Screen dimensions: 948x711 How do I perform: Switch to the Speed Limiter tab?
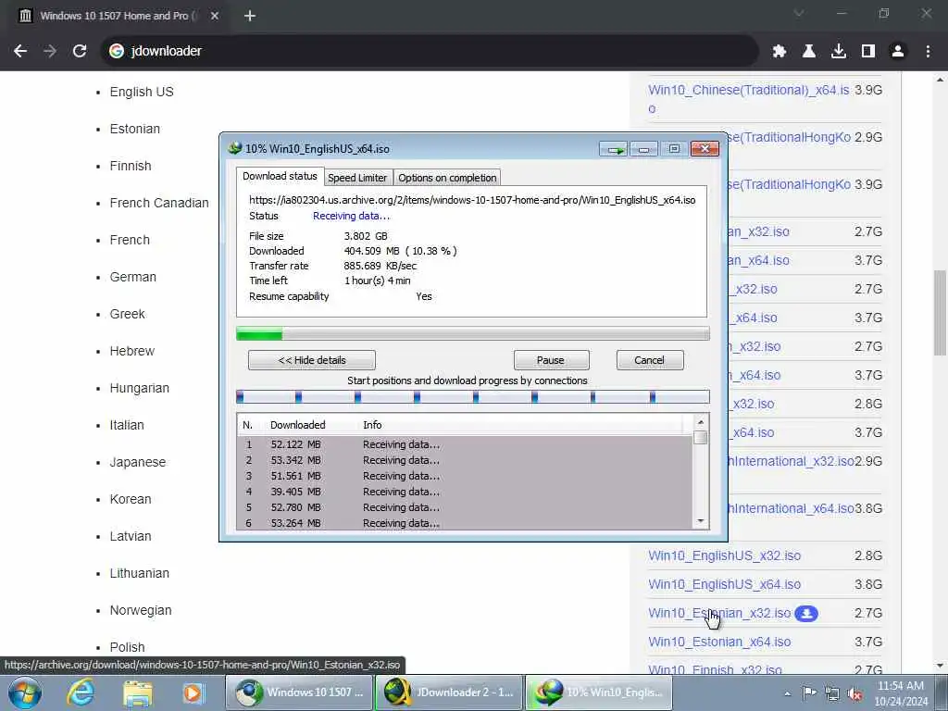[357, 178]
